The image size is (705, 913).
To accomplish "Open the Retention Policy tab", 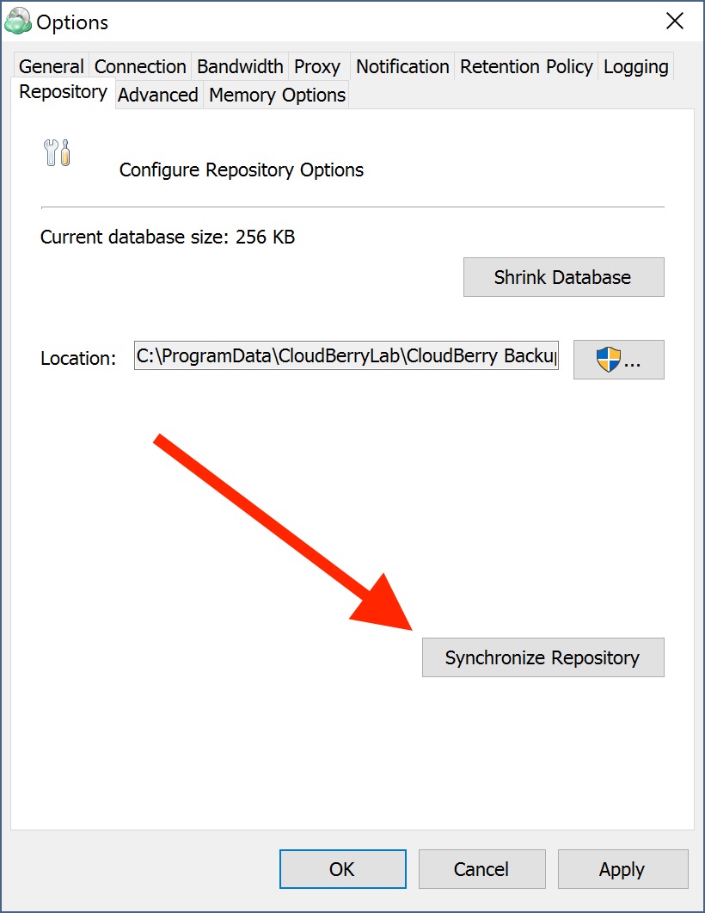I will click(x=525, y=66).
